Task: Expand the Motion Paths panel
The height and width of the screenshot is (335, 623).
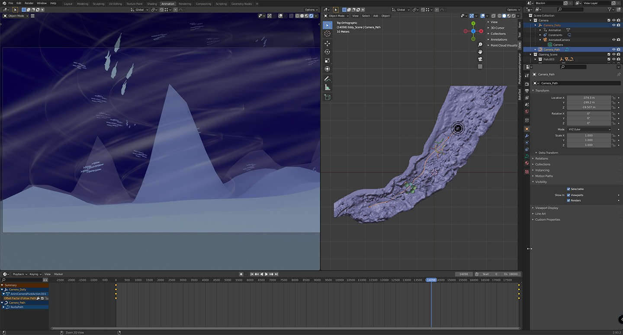Action: pos(544,176)
